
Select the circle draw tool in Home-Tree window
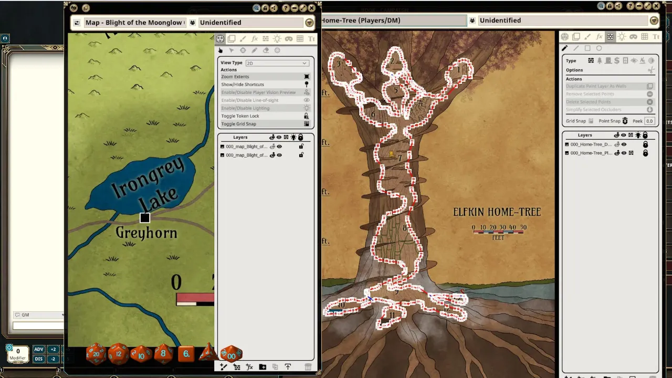pos(599,48)
